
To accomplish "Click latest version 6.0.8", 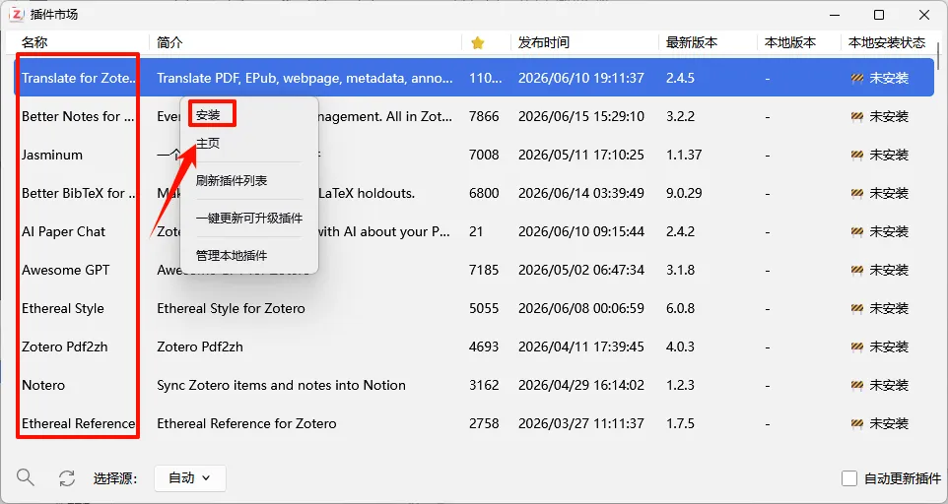I will point(680,308).
